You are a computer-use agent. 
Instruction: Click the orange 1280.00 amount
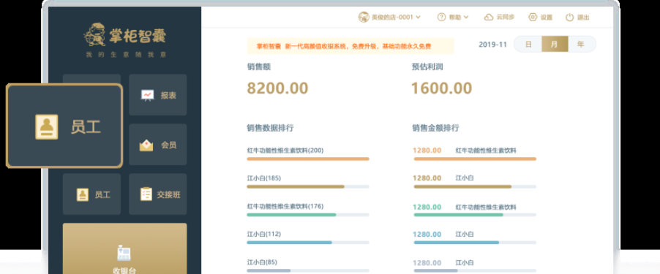(427, 151)
